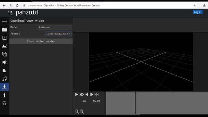
Task: Open the 3D objects cube icon
Action: 4,54
